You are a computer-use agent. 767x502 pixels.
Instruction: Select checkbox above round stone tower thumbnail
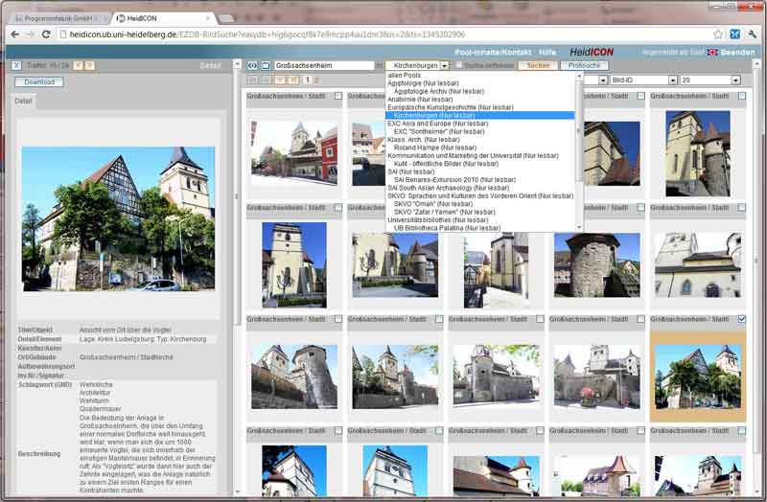(x=640, y=208)
